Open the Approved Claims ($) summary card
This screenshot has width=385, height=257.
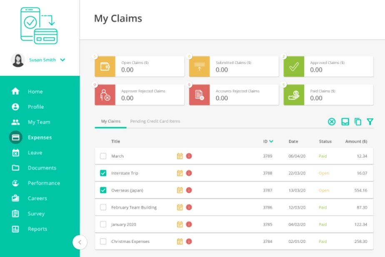tap(328, 67)
